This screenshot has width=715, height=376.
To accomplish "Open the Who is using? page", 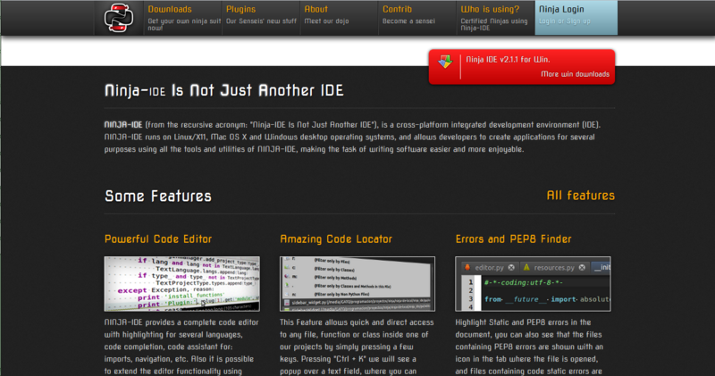I will coord(490,9).
